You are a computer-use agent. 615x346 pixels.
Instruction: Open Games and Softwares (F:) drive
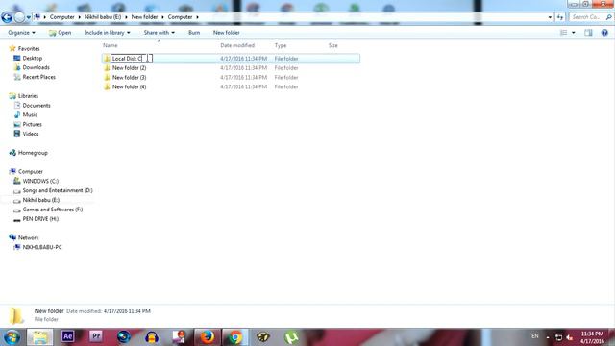[x=53, y=210]
